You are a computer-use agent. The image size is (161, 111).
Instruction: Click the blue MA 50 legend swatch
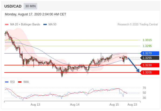pyautogui.click(x=45, y=24)
